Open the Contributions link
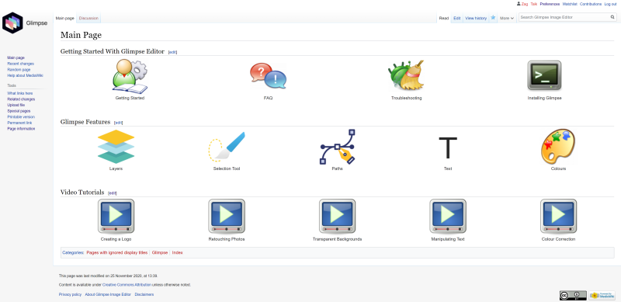621x302 pixels. 591,4
